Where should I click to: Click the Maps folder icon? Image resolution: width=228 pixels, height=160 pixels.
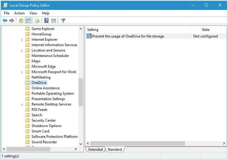[x=27, y=61]
